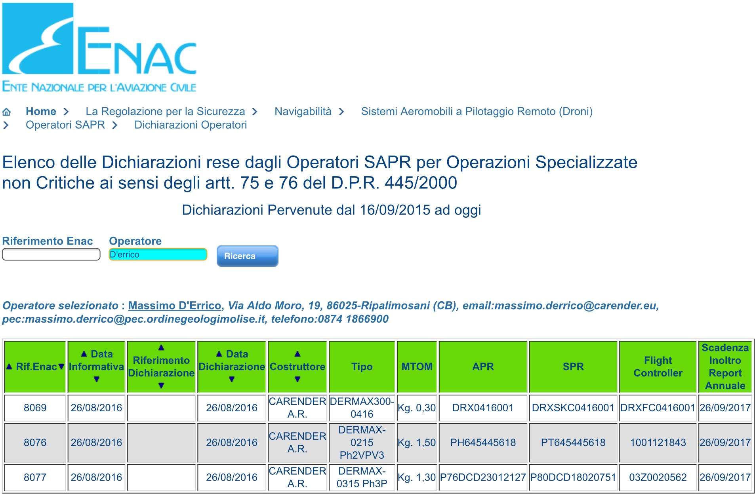Image resolution: width=755 pixels, height=494 pixels.
Task: Click MTOM value Kg. 1,30
Action: (417, 477)
